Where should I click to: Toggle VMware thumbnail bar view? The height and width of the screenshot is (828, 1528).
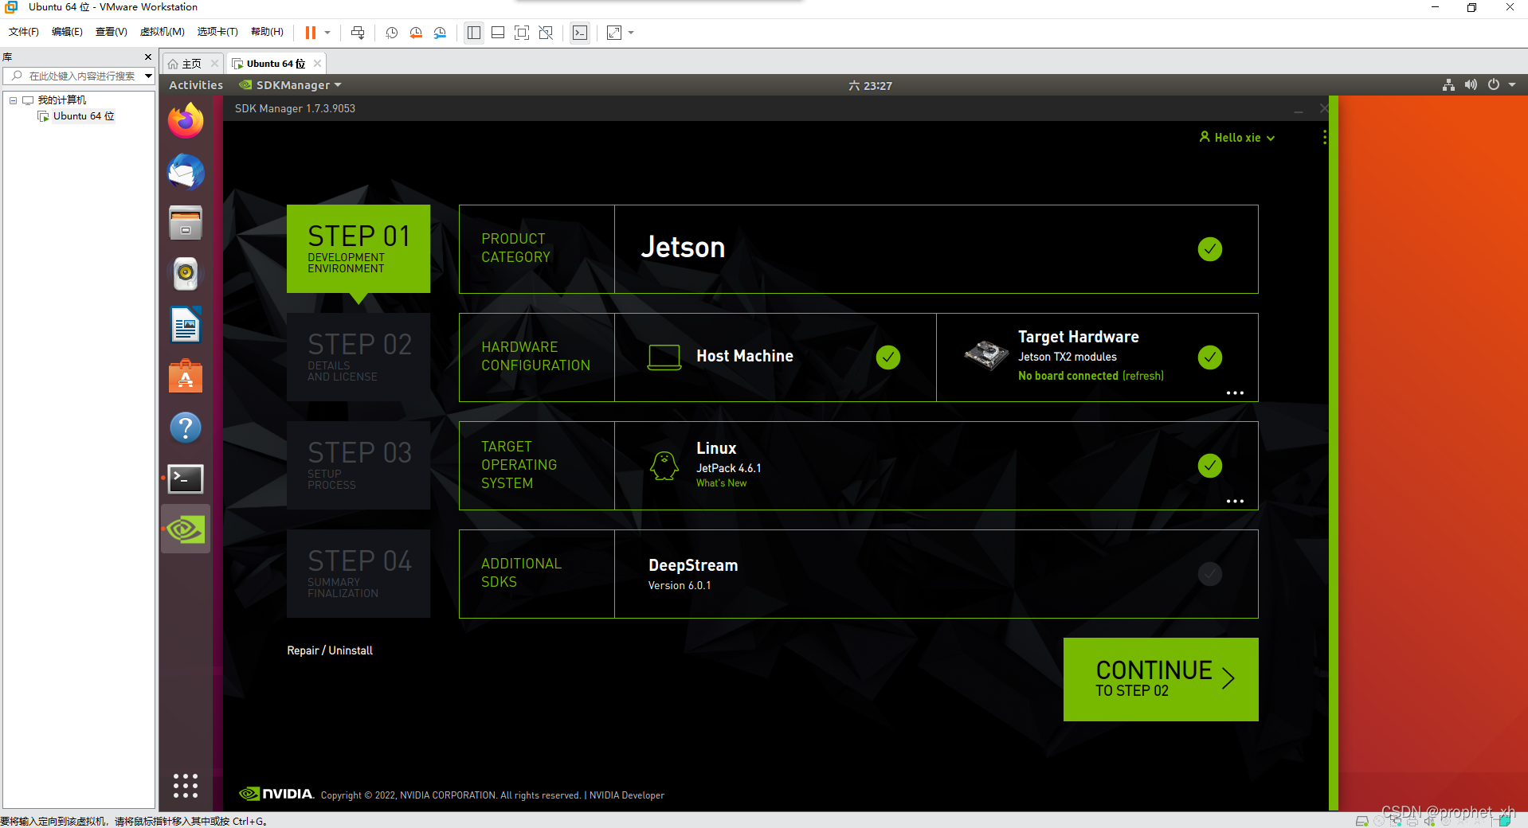498,33
